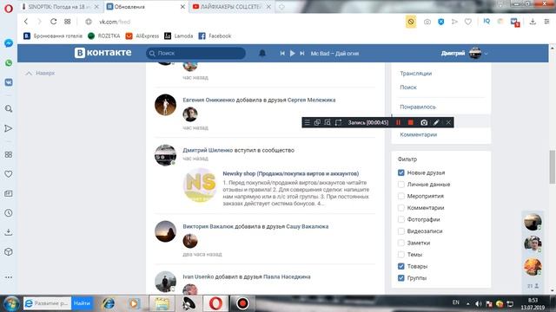
Task: Open Newsky shop community link
Action: pyautogui.click(x=291, y=173)
